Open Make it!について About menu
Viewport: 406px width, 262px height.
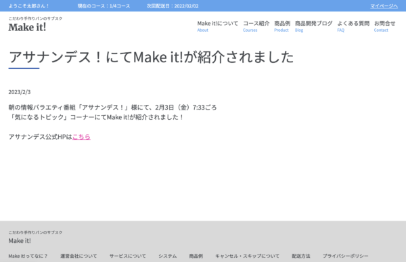(217, 26)
